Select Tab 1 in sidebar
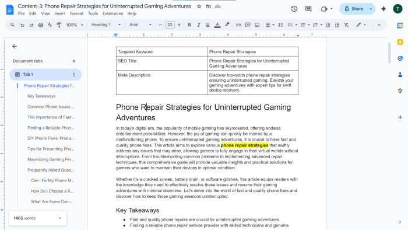Screen dimensions: 408x230 coord(45,75)
